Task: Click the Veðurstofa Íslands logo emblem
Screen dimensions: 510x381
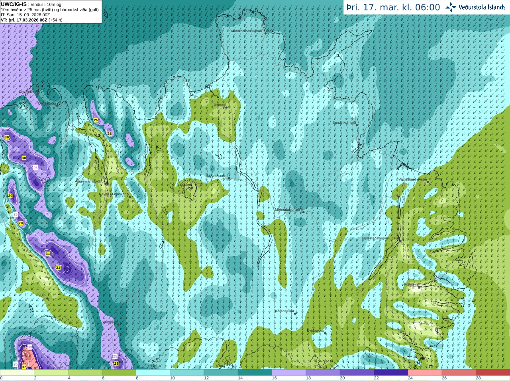Action: [x=451, y=7]
